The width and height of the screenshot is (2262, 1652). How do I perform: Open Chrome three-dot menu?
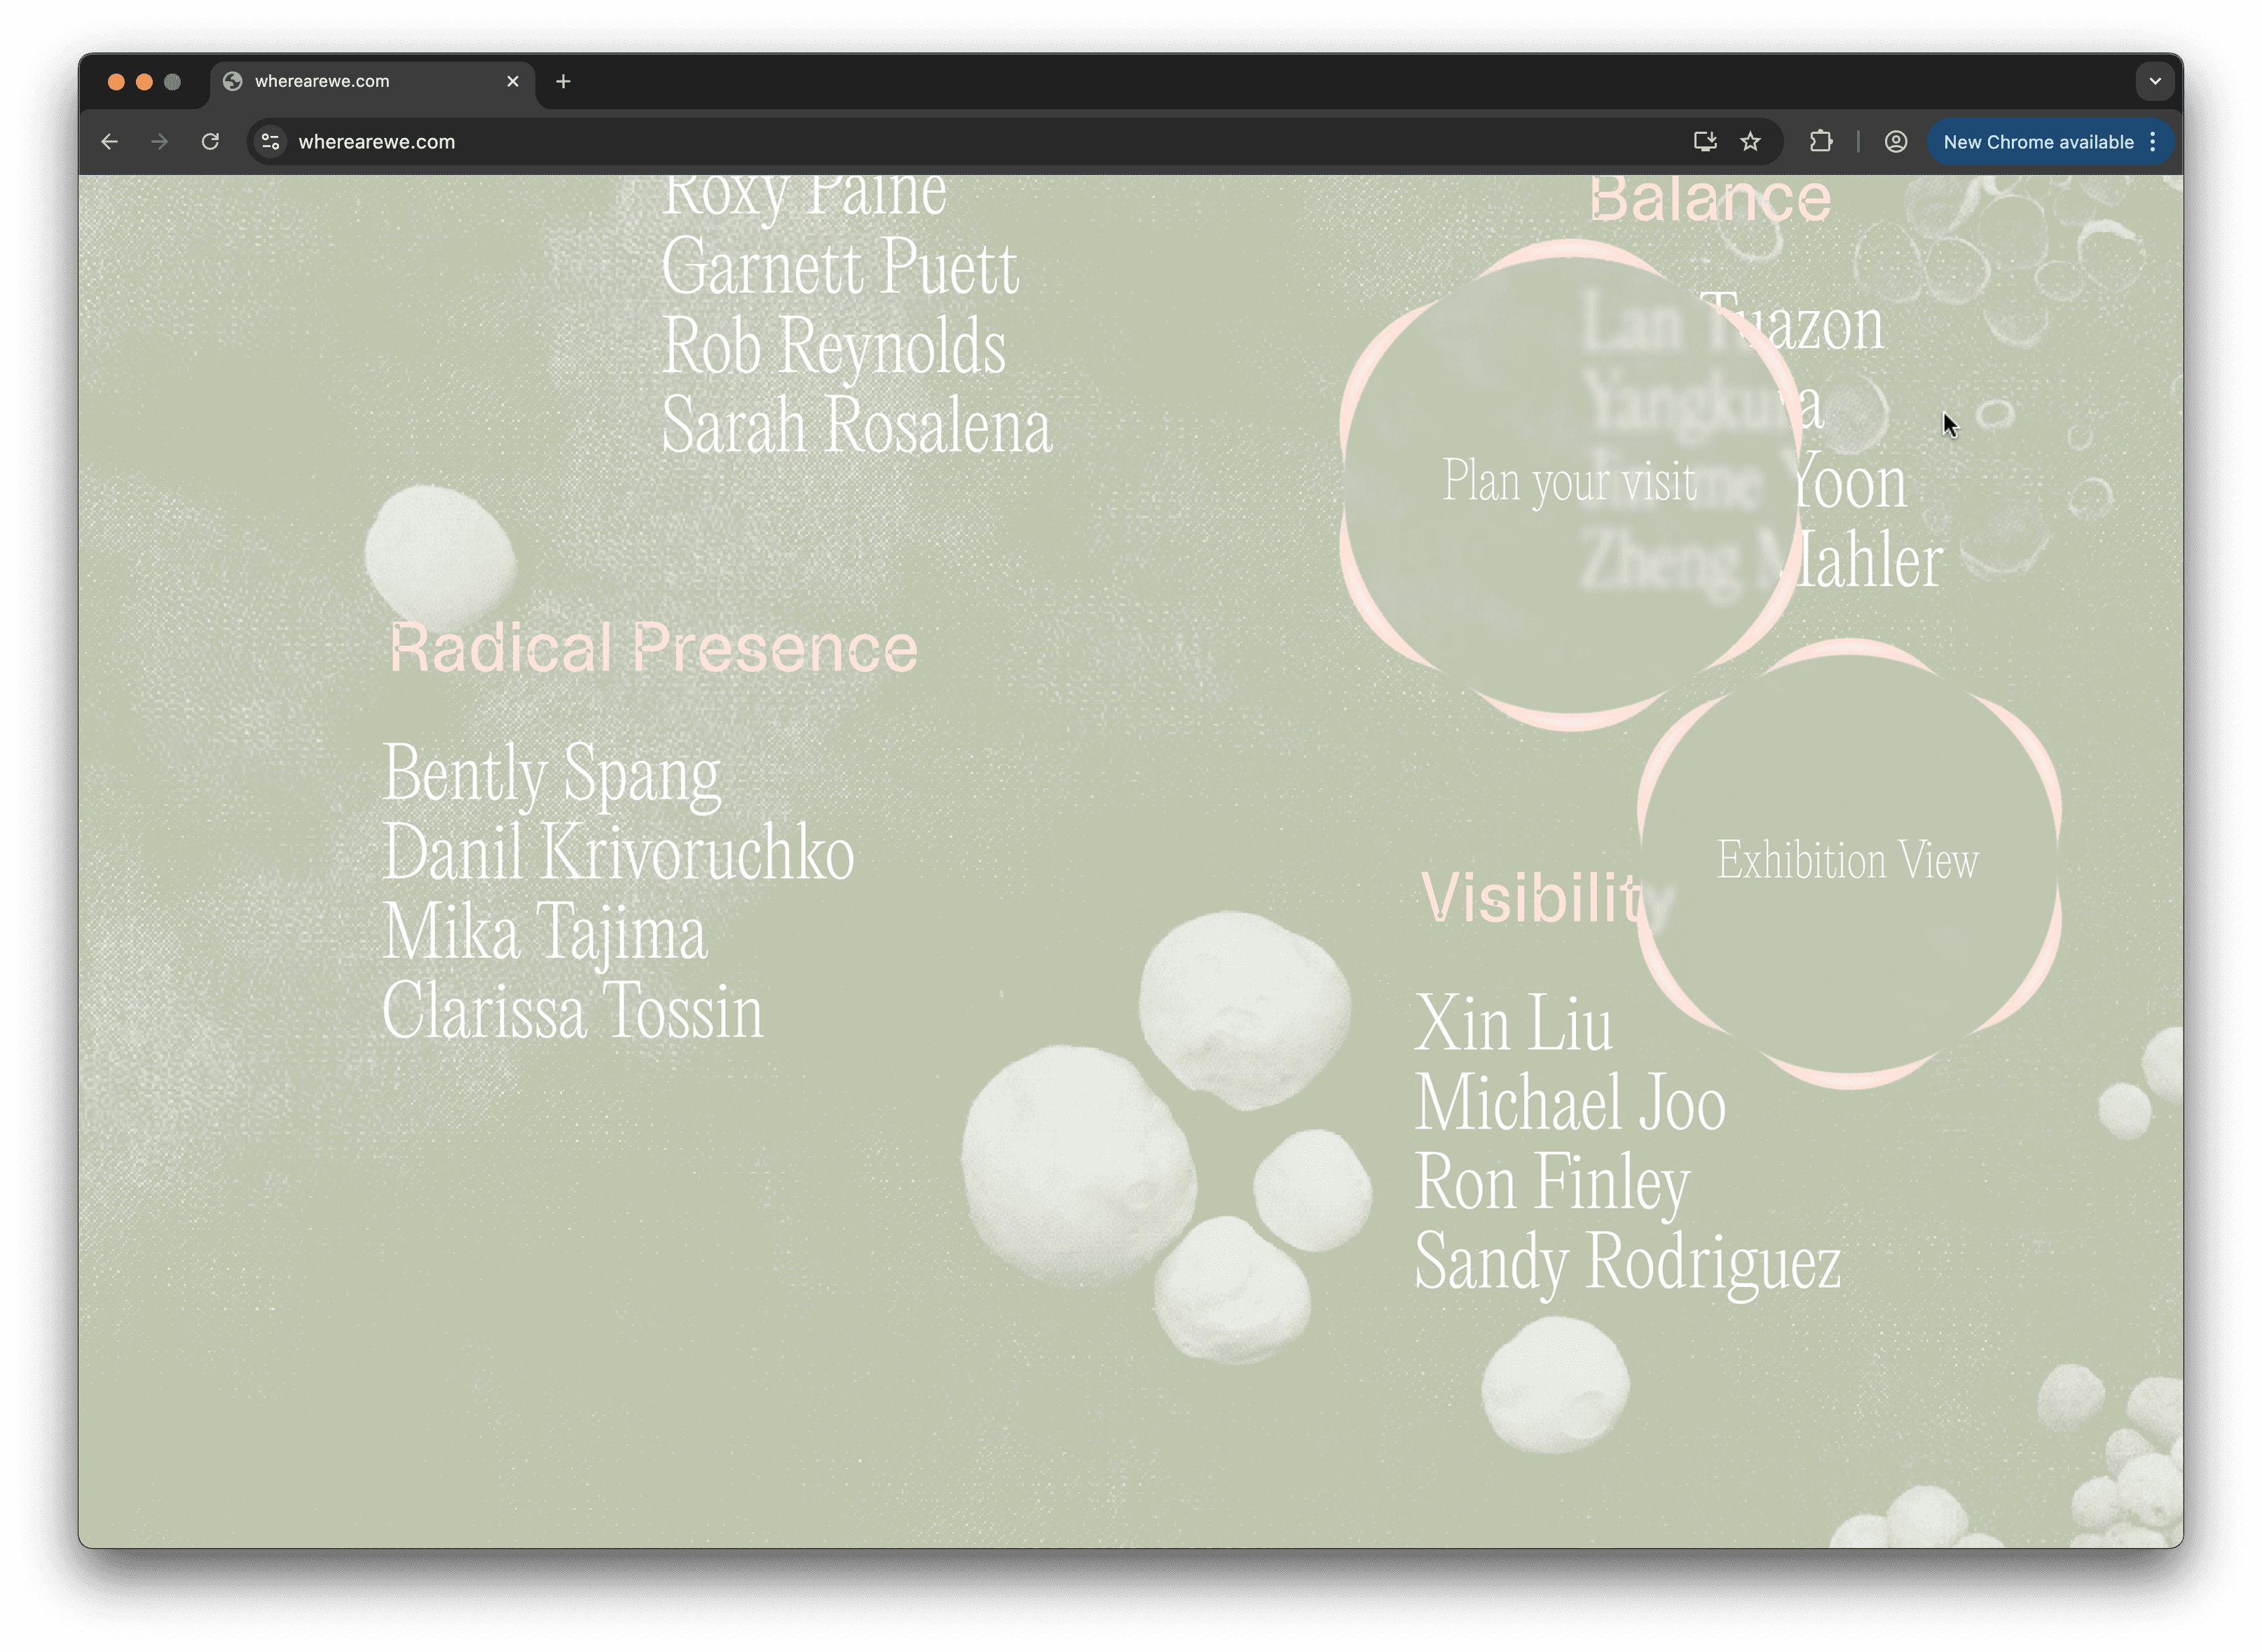coord(2153,142)
